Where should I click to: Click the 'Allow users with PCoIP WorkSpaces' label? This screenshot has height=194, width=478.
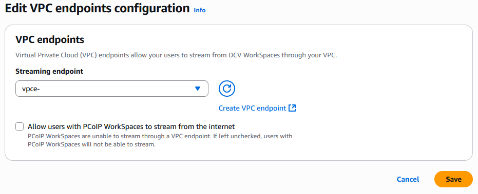coord(131,126)
